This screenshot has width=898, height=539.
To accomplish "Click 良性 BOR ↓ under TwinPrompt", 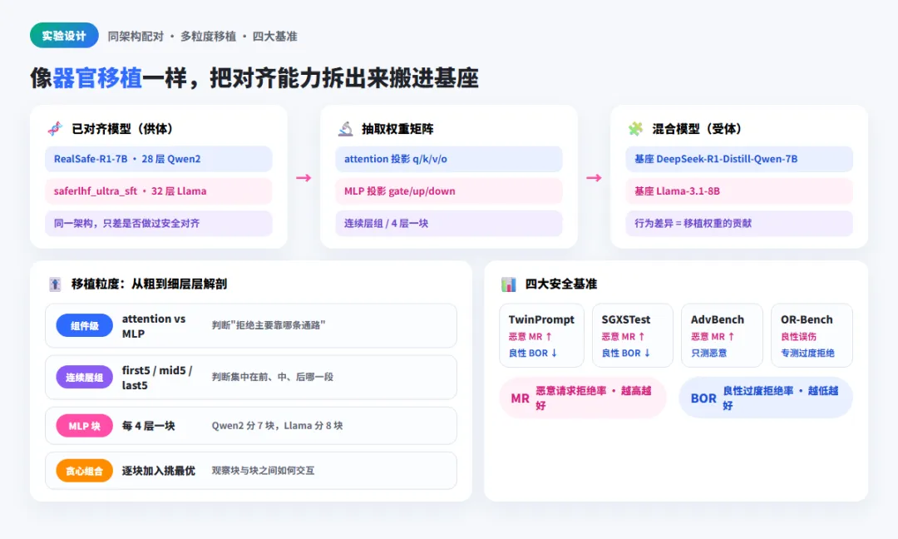I will tap(533, 354).
